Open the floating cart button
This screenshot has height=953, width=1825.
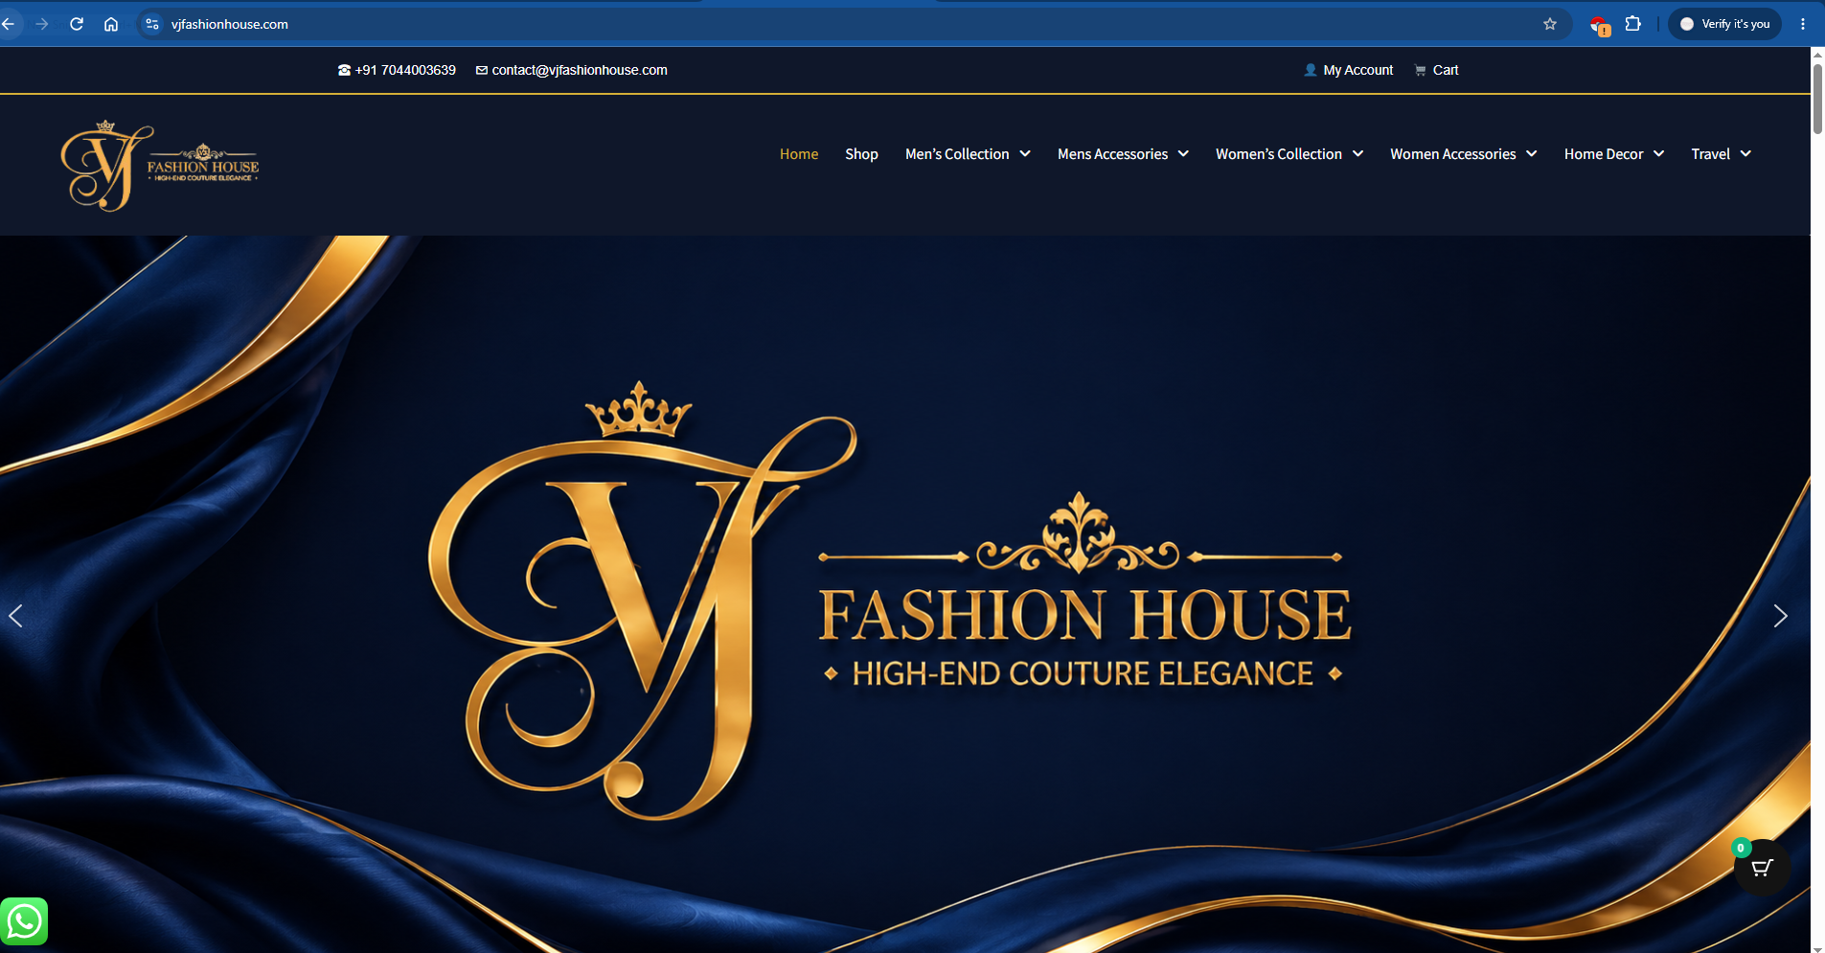(x=1762, y=868)
